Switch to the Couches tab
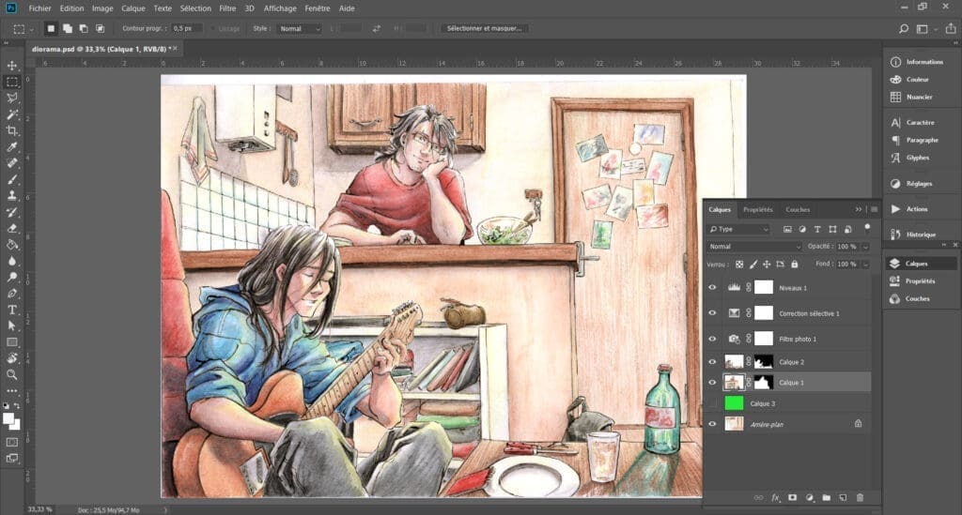Viewport: 962px width, 515px height. pyautogui.click(x=798, y=209)
